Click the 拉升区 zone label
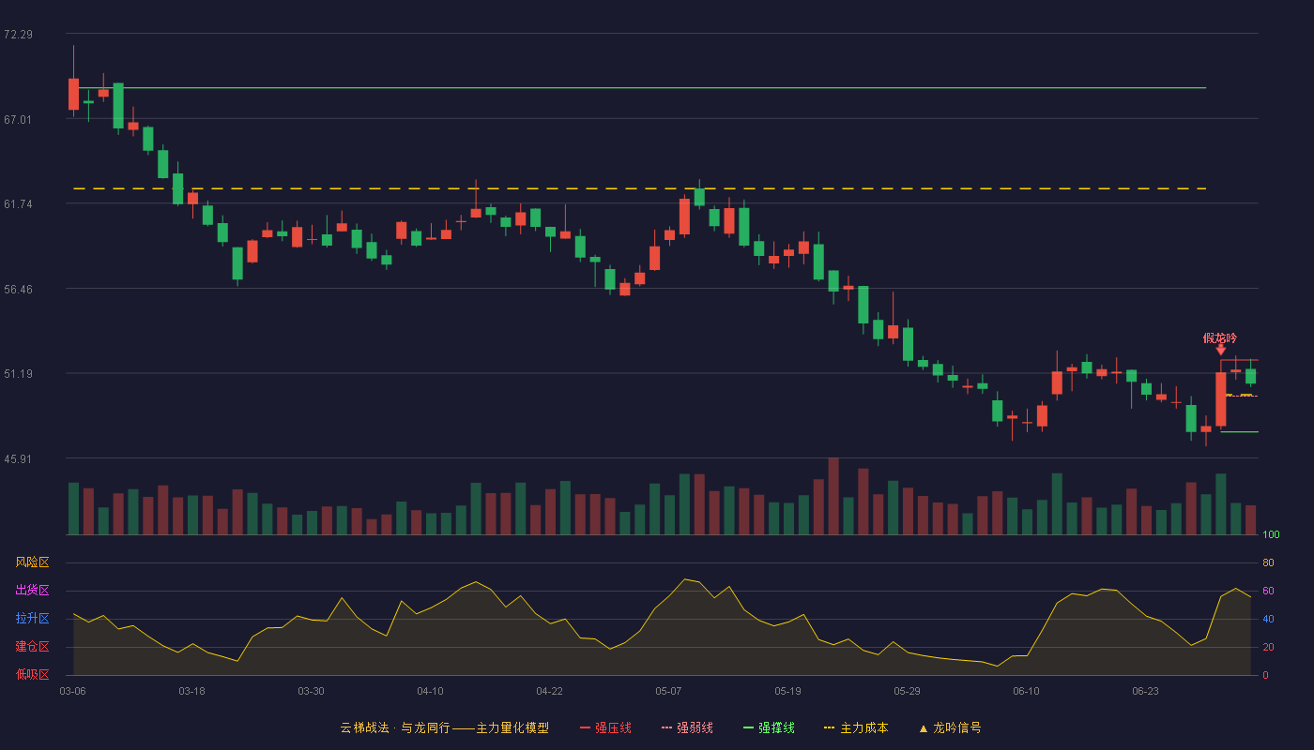 pyautogui.click(x=32, y=619)
